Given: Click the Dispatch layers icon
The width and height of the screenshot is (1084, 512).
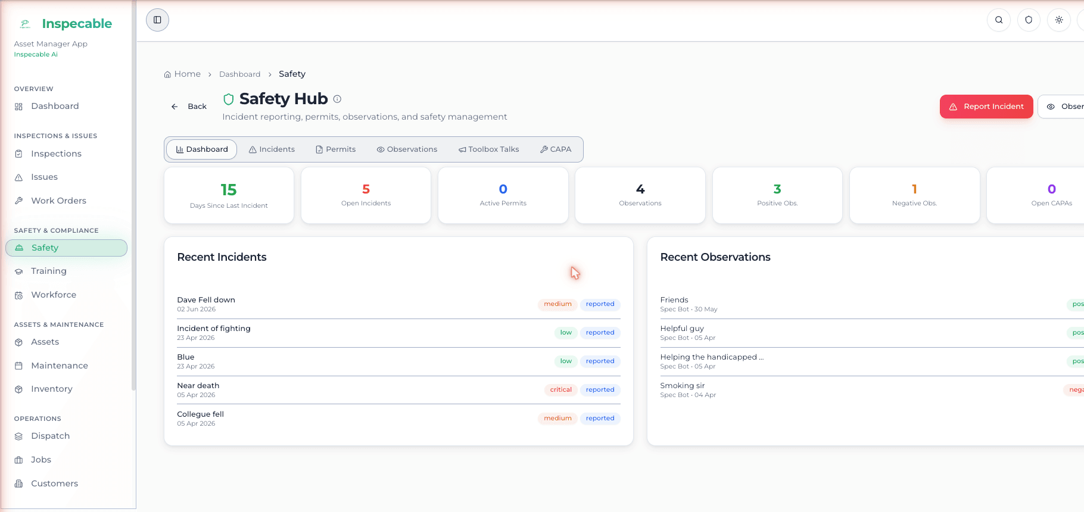Looking at the screenshot, I should coord(18,436).
